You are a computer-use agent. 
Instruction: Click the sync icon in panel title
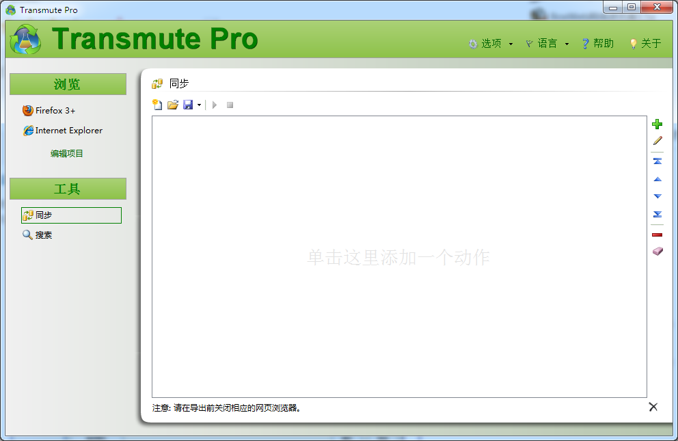click(x=157, y=83)
